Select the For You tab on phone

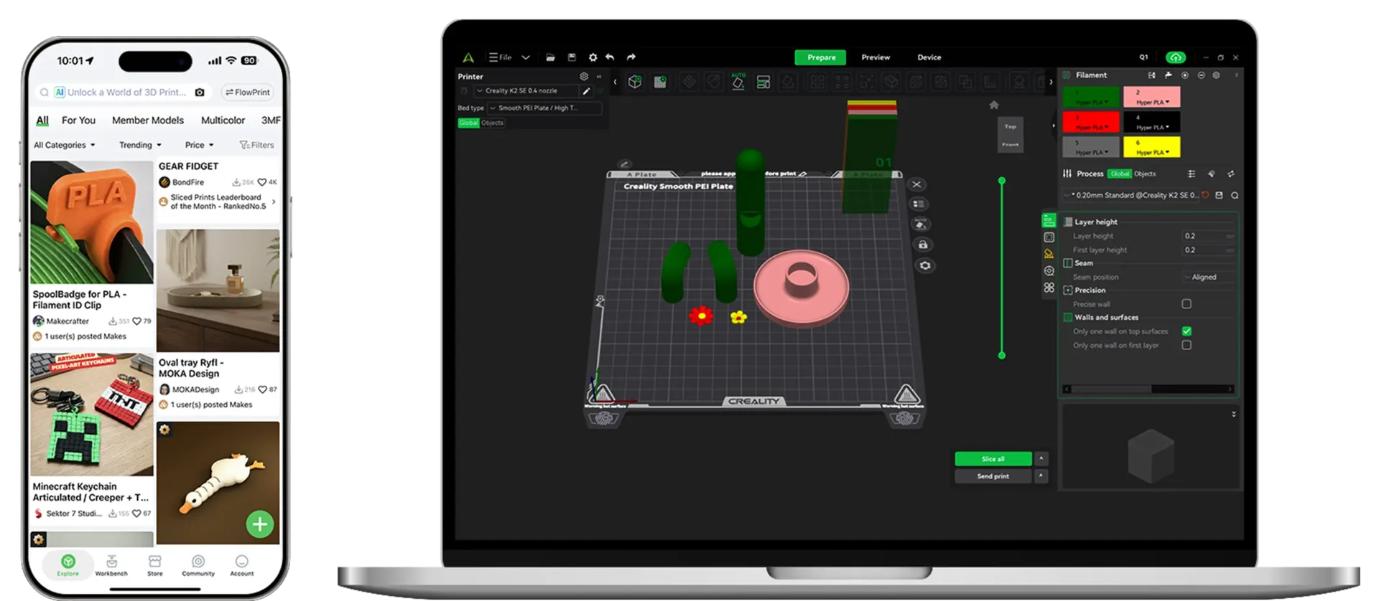click(78, 120)
